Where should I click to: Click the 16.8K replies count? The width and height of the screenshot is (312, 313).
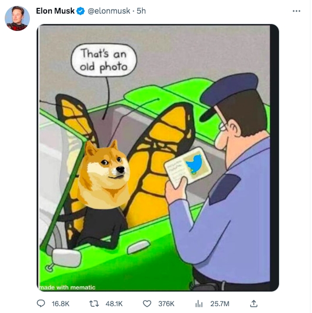coord(60,304)
